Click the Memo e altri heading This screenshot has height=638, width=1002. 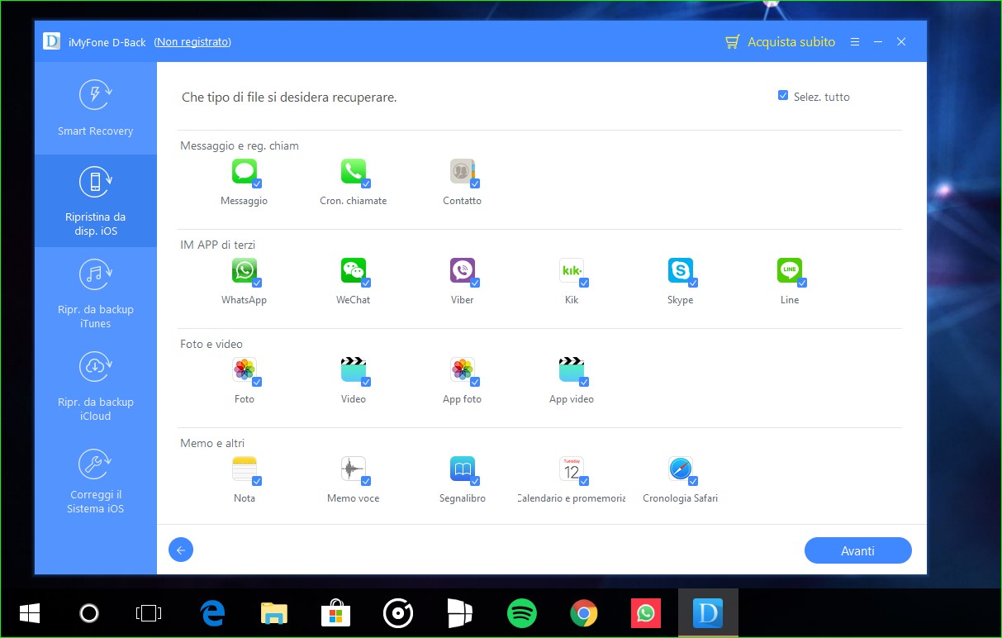[212, 443]
